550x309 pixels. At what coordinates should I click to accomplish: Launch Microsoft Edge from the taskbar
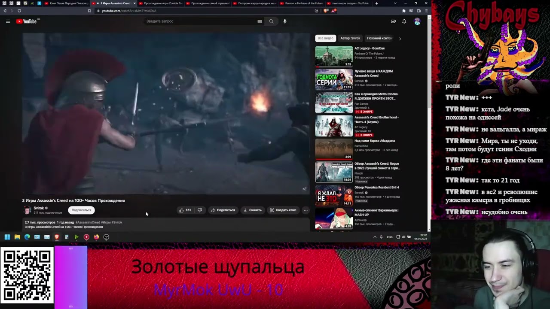(x=27, y=237)
